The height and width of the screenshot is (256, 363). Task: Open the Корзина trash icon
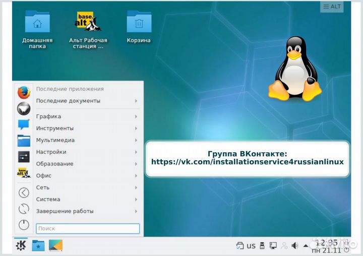(x=139, y=27)
